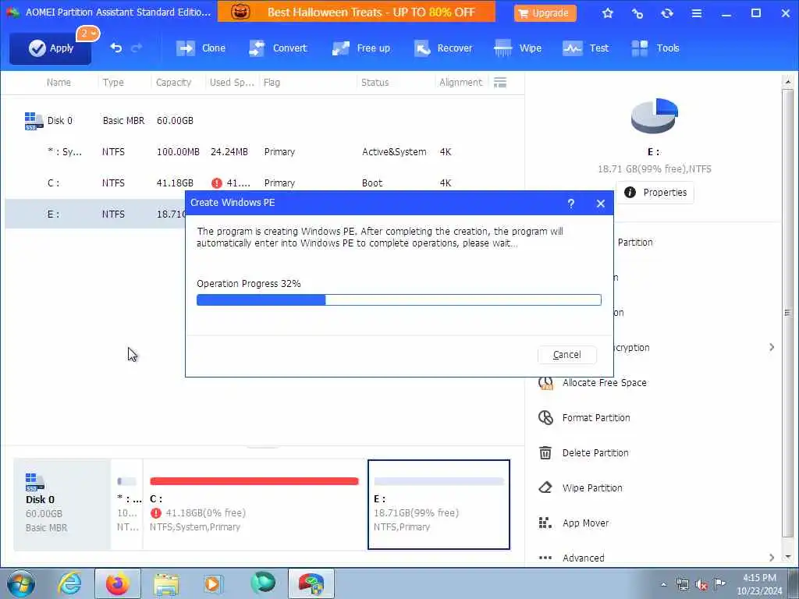Open Windows Media Player from taskbar
Viewport: 799px width, 599px height.
coord(213,583)
